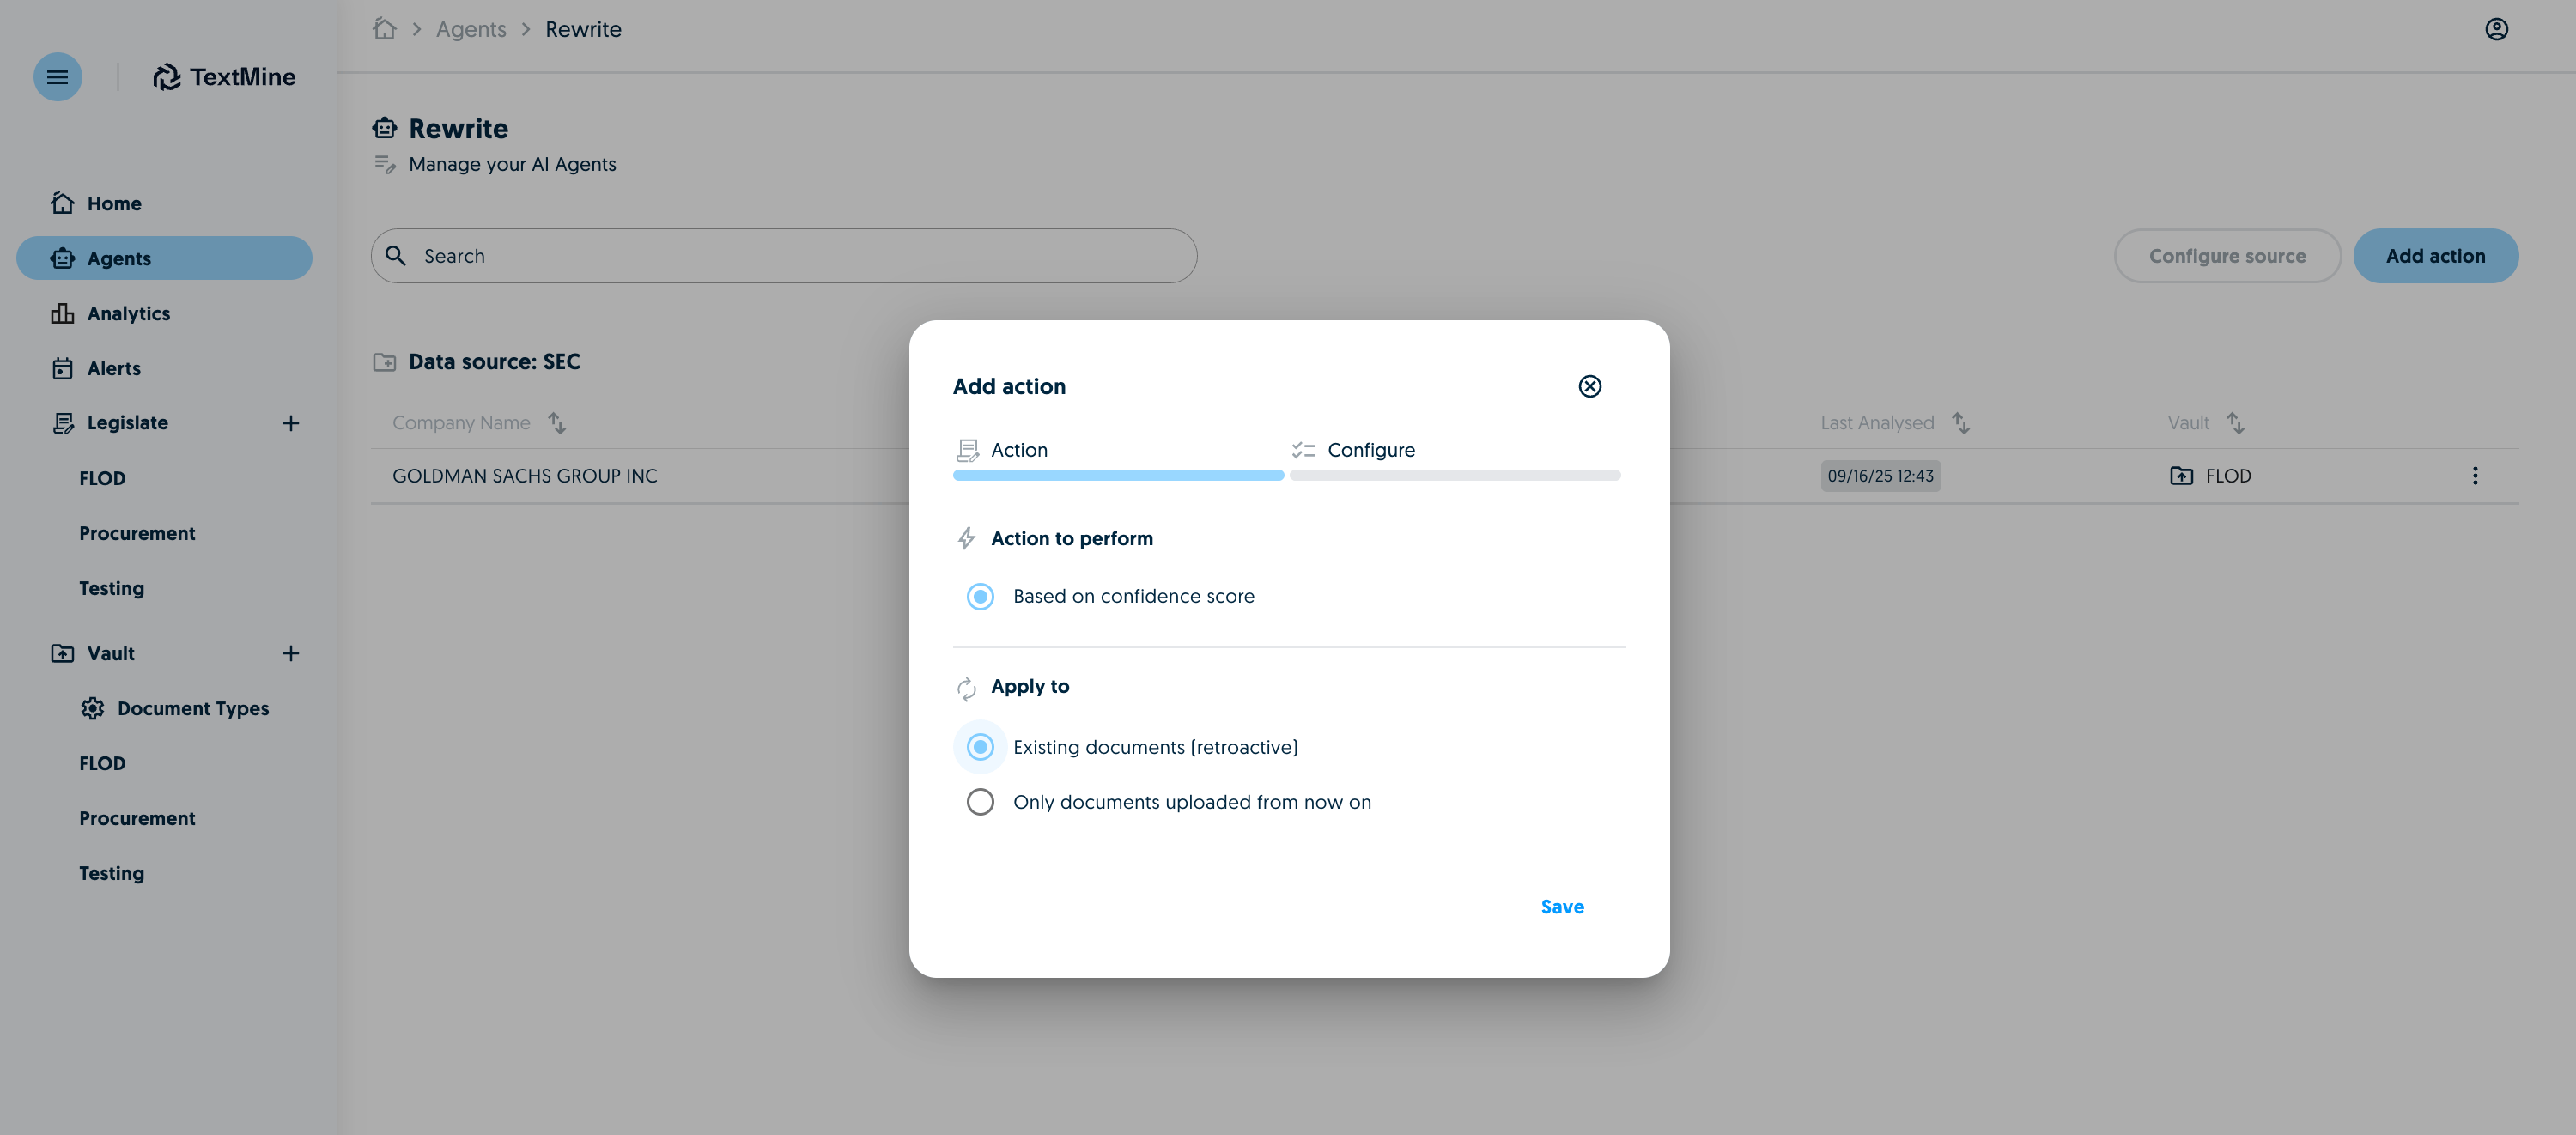
Task: Sort by Company Name column arrows
Action: [557, 423]
